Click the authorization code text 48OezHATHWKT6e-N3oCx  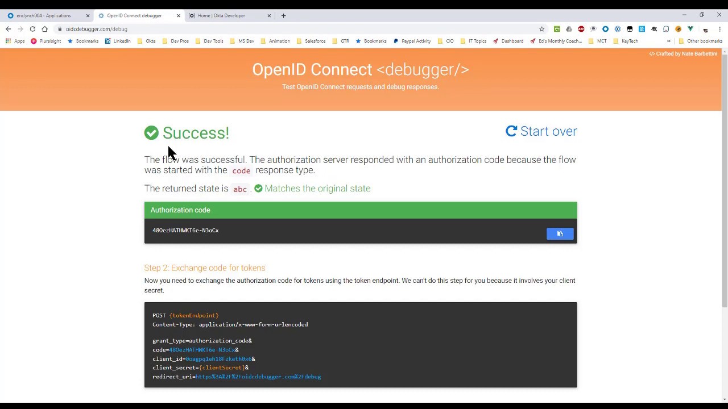tap(185, 231)
